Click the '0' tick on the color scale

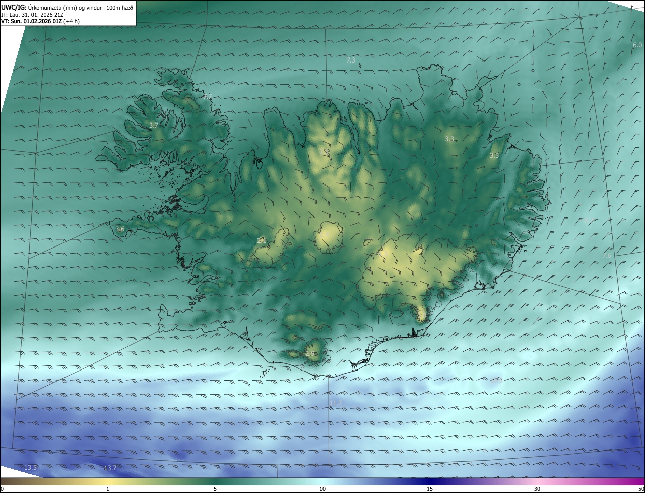[2, 489]
